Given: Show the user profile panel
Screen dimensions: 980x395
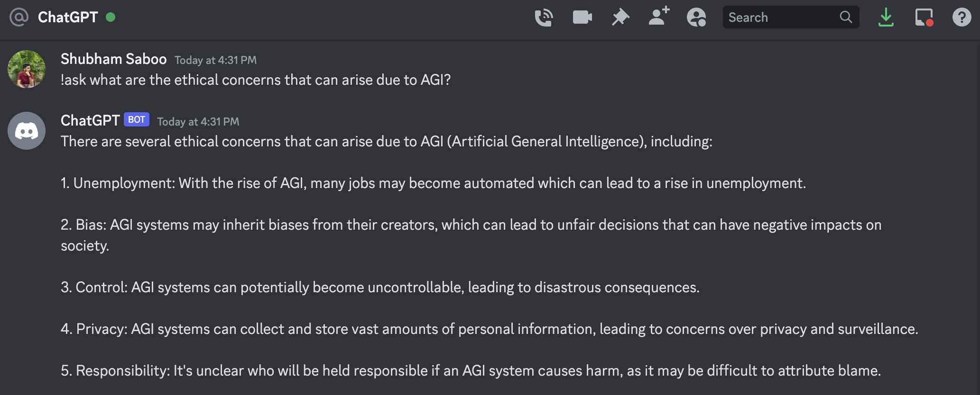Looking at the screenshot, I should click(x=696, y=18).
